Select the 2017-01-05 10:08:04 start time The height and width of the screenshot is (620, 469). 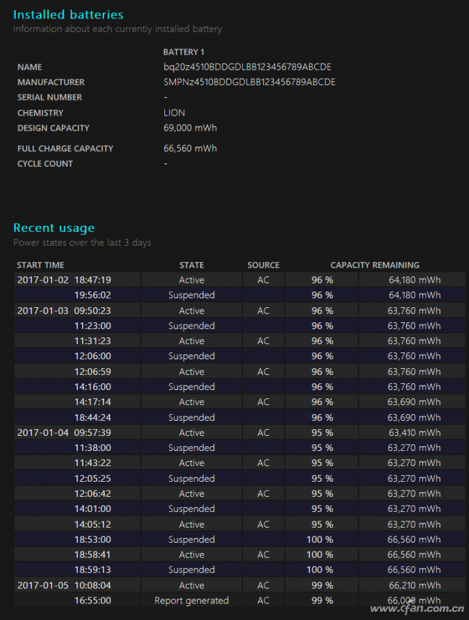(64, 585)
